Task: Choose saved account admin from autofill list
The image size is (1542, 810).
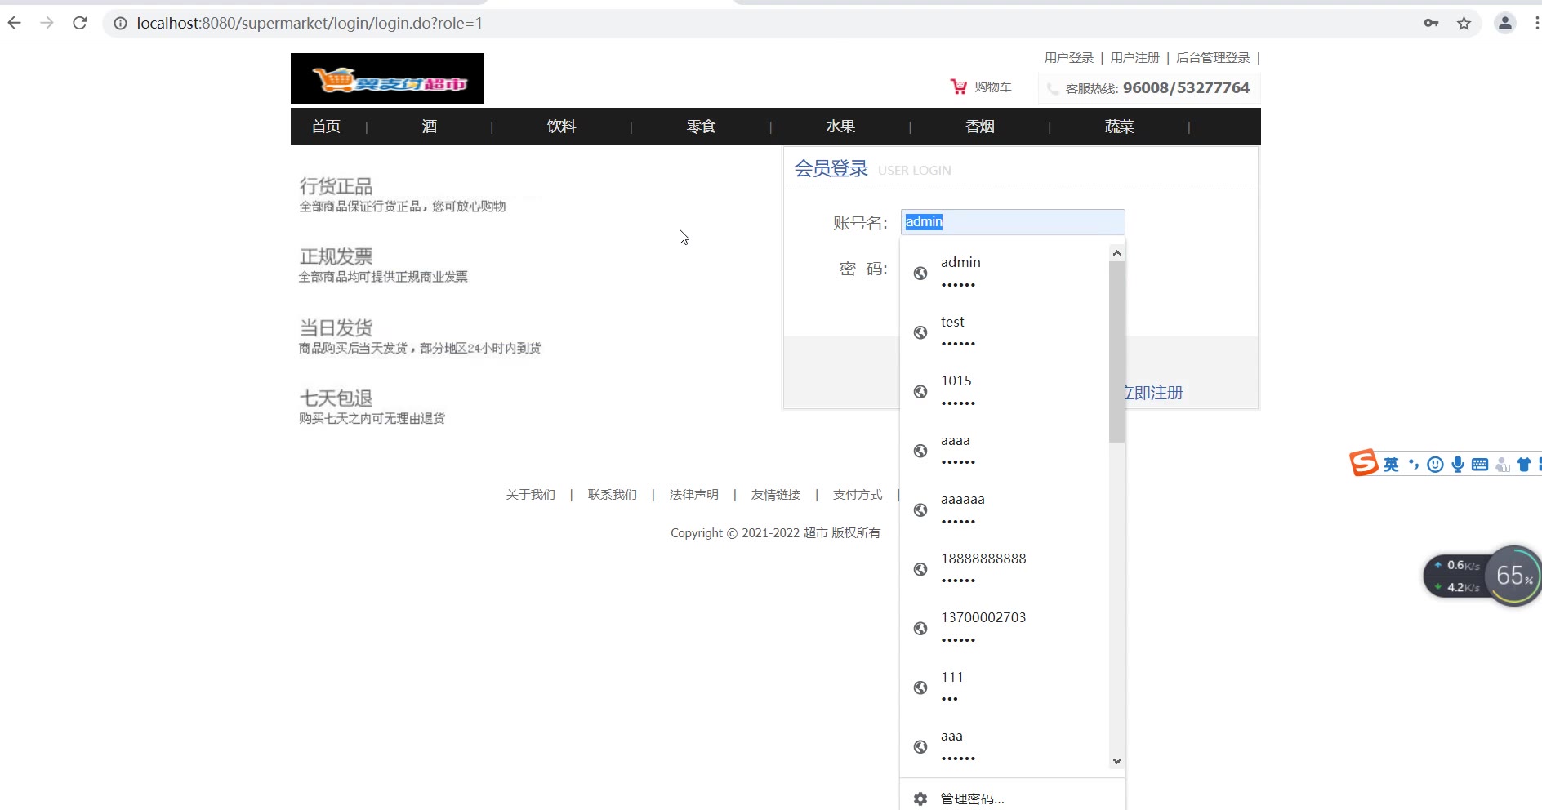Action: click(x=1005, y=273)
